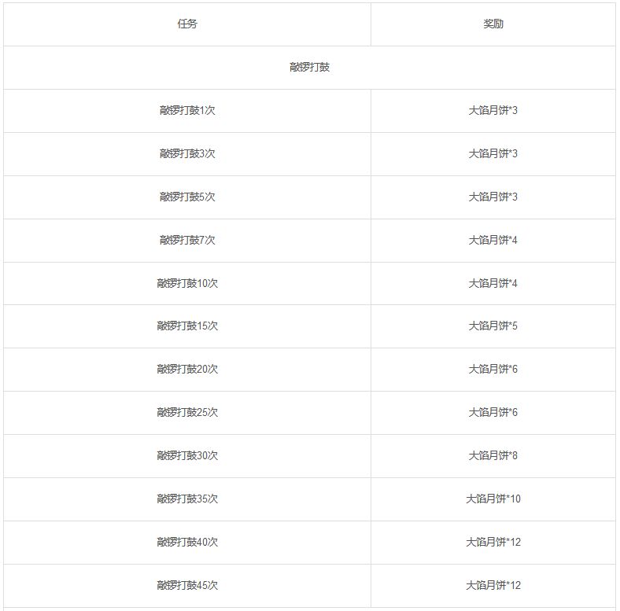Select reward 大馅月饼*4 in 7次 row

click(x=493, y=240)
